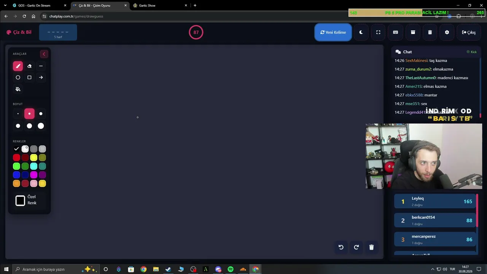Toggle dark mode moon icon
The height and width of the screenshot is (274, 487).
coord(361,32)
